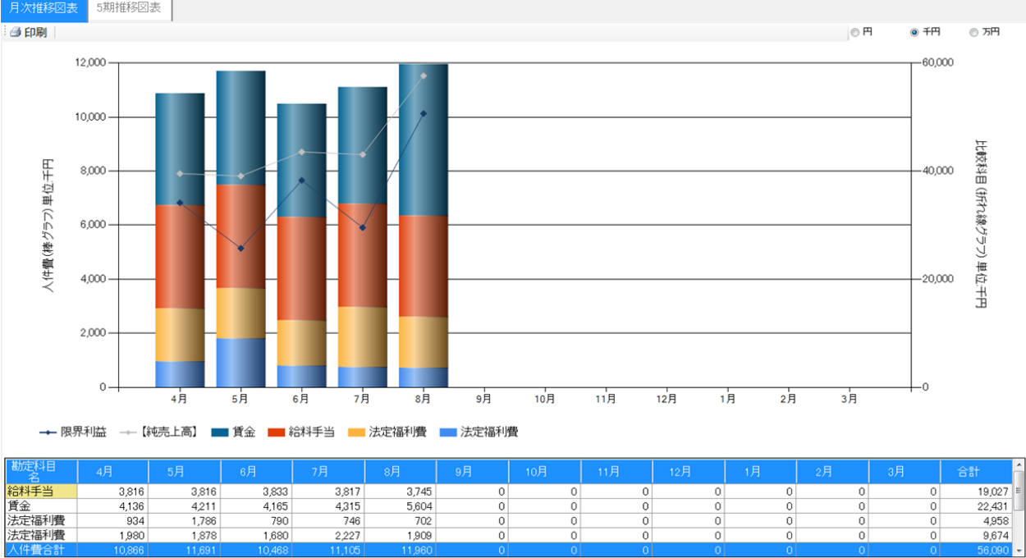Screen dimensions: 1026x558
Task: Select the 給料手当 row header cell
Action: coord(41,491)
